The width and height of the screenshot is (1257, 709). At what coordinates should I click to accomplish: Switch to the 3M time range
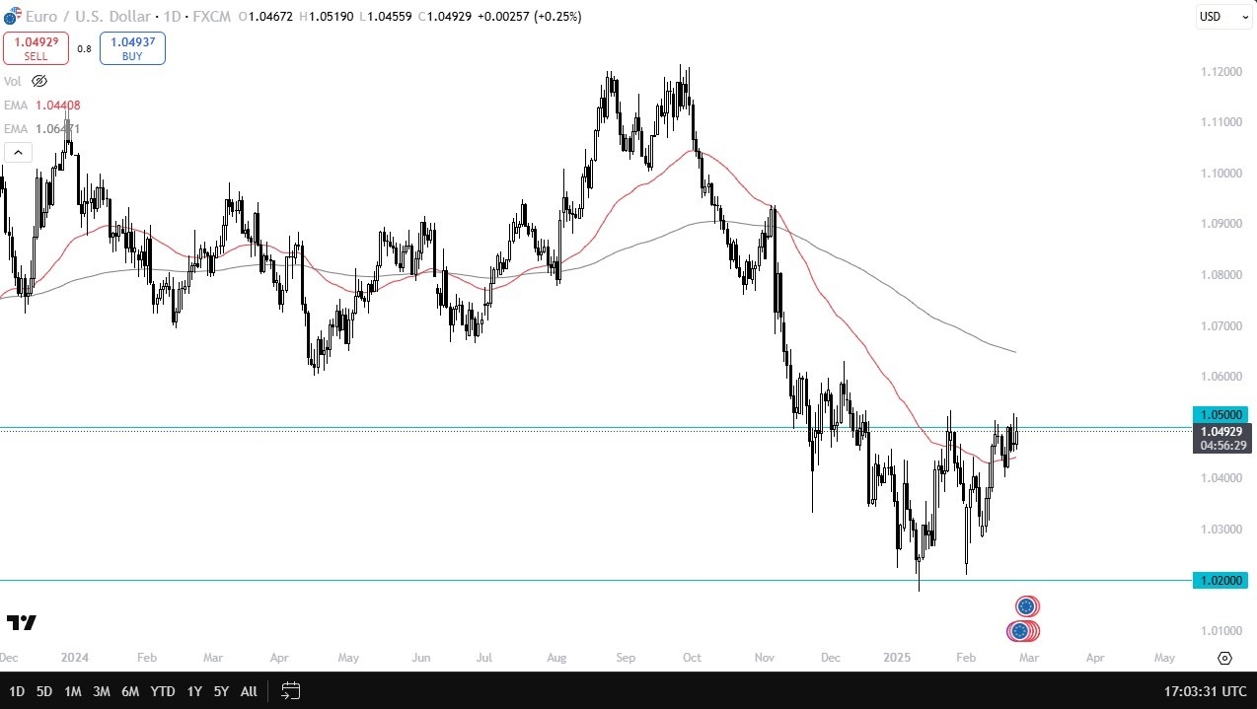101,691
